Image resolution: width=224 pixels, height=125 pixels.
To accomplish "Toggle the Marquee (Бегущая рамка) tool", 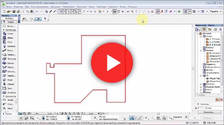I will (9, 26).
